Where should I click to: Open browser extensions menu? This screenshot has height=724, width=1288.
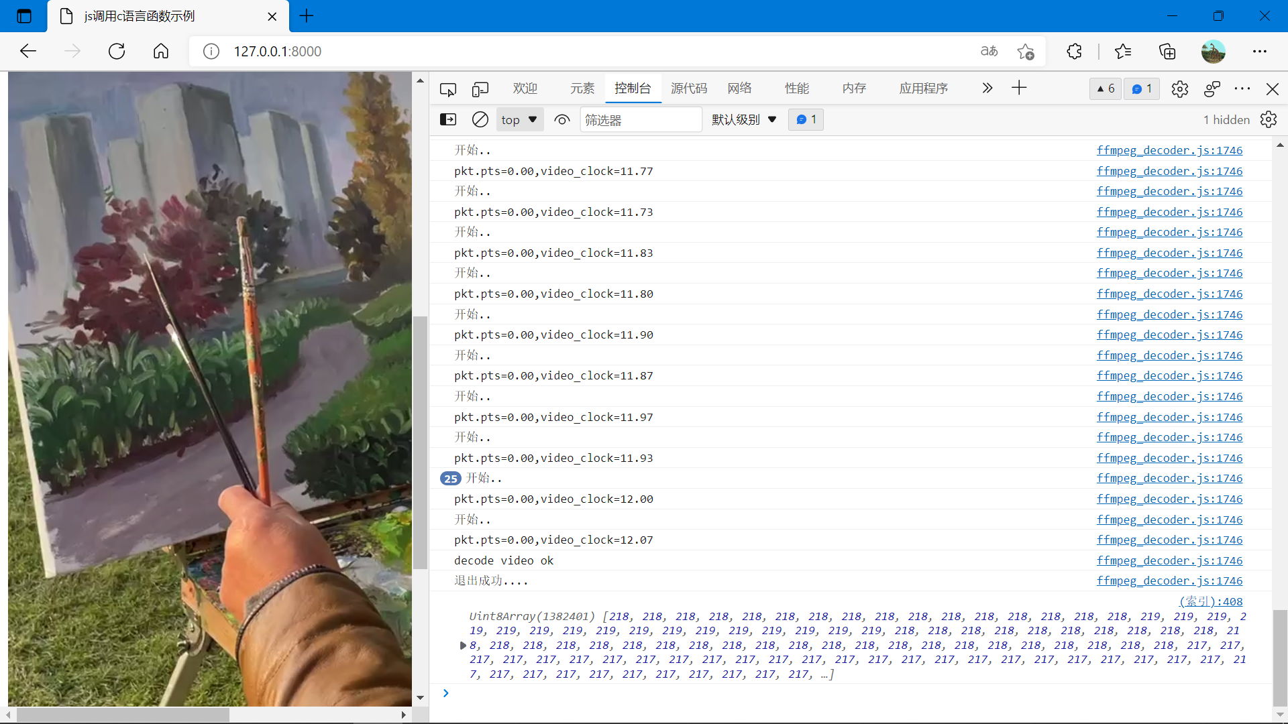pyautogui.click(x=1075, y=52)
